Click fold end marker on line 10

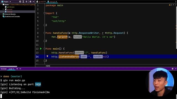click(45, 41)
